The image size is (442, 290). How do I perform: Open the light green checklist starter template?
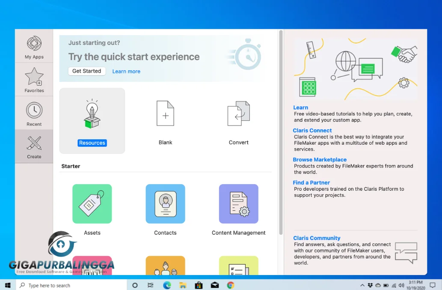point(238,266)
